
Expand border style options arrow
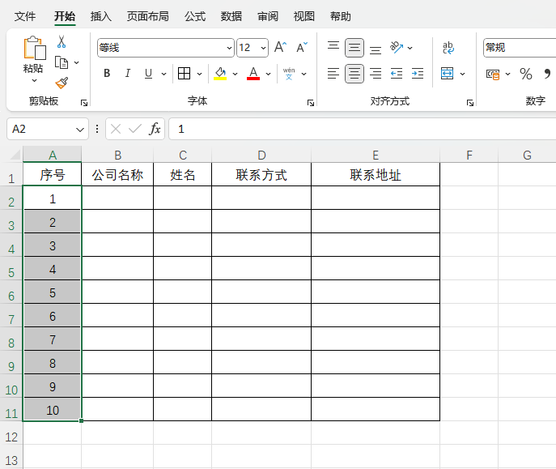200,74
